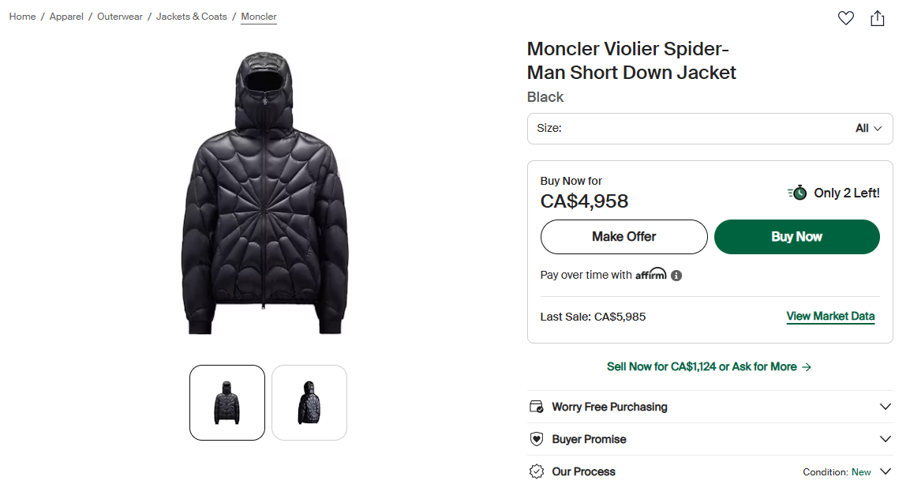Click the Worry Free Purchasing package icon
This screenshot has width=910, height=503.
point(537,406)
